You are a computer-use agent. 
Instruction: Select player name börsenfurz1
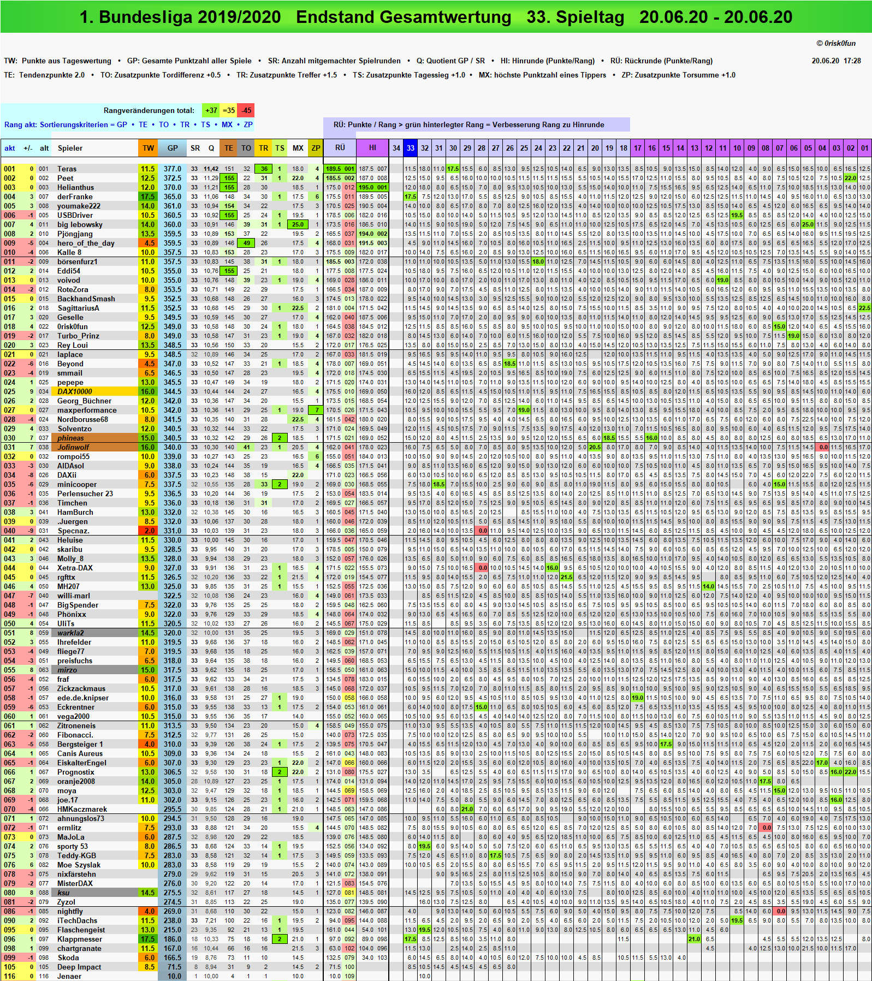(78, 262)
